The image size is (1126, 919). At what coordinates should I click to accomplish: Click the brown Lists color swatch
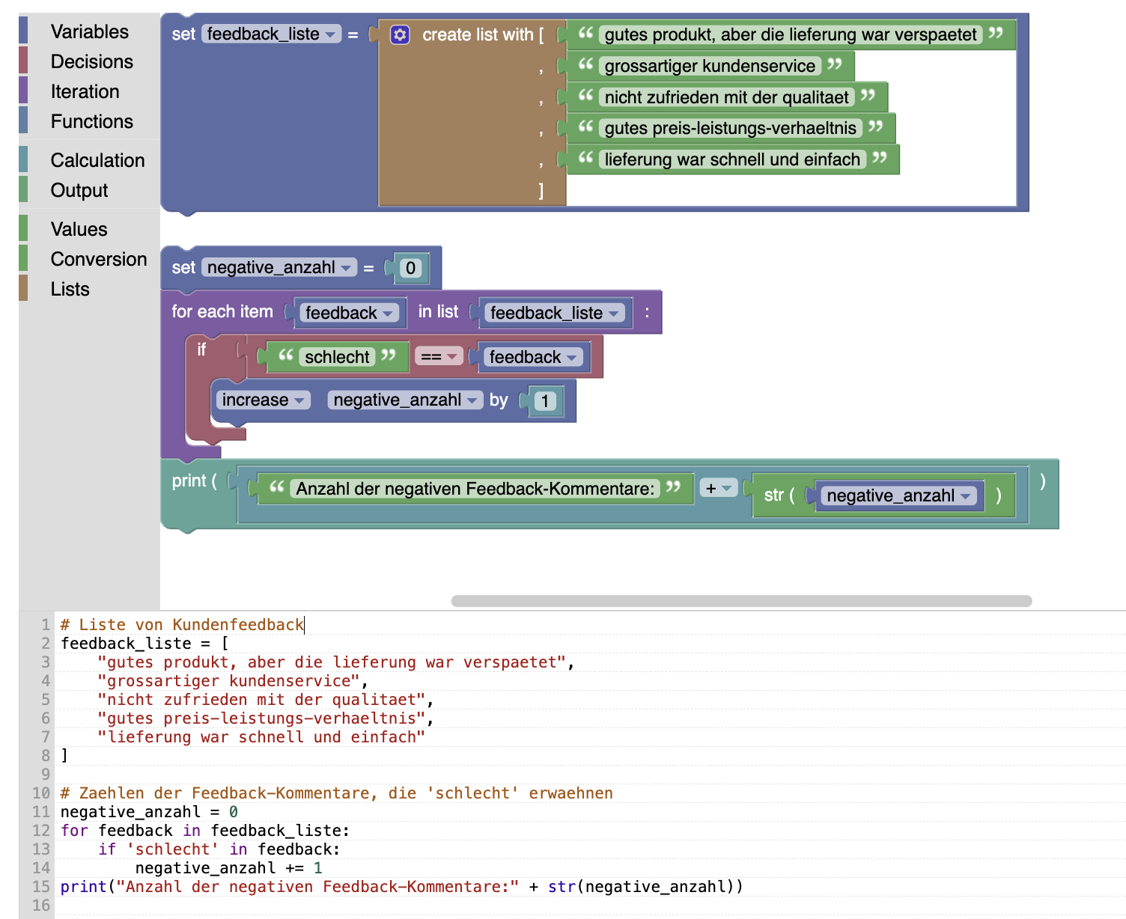point(23,289)
